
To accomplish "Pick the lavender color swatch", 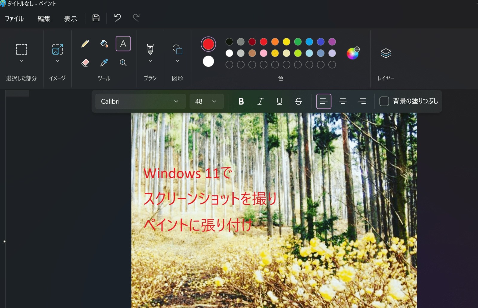I will point(332,53).
